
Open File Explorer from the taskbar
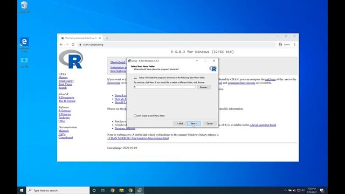pyautogui.click(x=121, y=190)
